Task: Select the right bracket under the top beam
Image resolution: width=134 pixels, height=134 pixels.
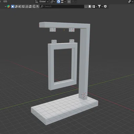Action: point(72,30)
